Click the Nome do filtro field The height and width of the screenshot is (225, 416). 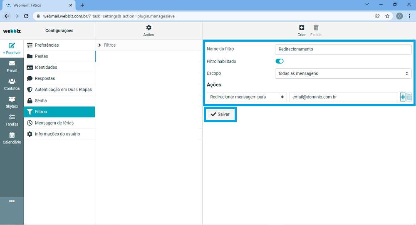click(x=343, y=49)
